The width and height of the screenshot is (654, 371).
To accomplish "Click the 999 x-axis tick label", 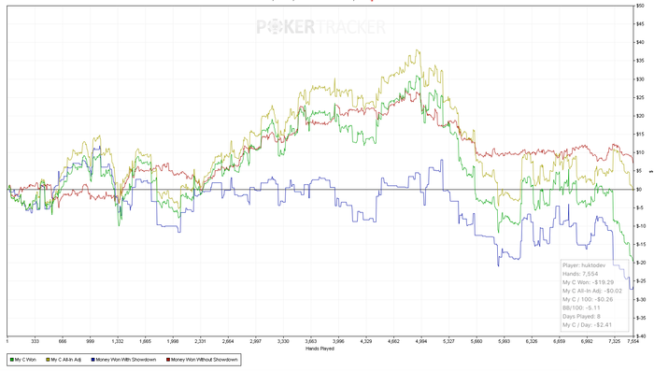I will click(90, 341).
